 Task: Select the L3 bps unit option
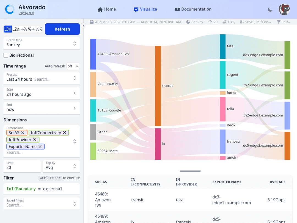click(x=8, y=29)
